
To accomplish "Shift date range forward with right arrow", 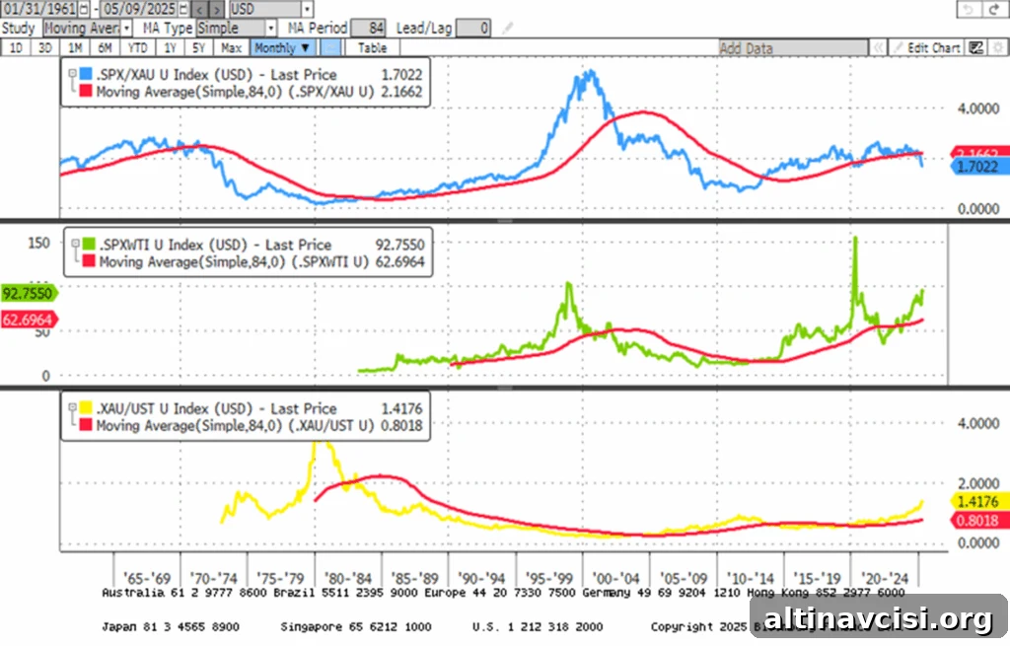I will (x=216, y=9).
